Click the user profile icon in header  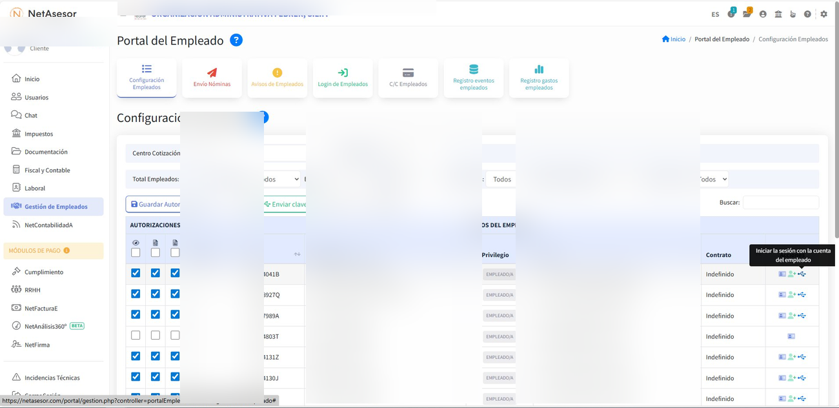(763, 14)
